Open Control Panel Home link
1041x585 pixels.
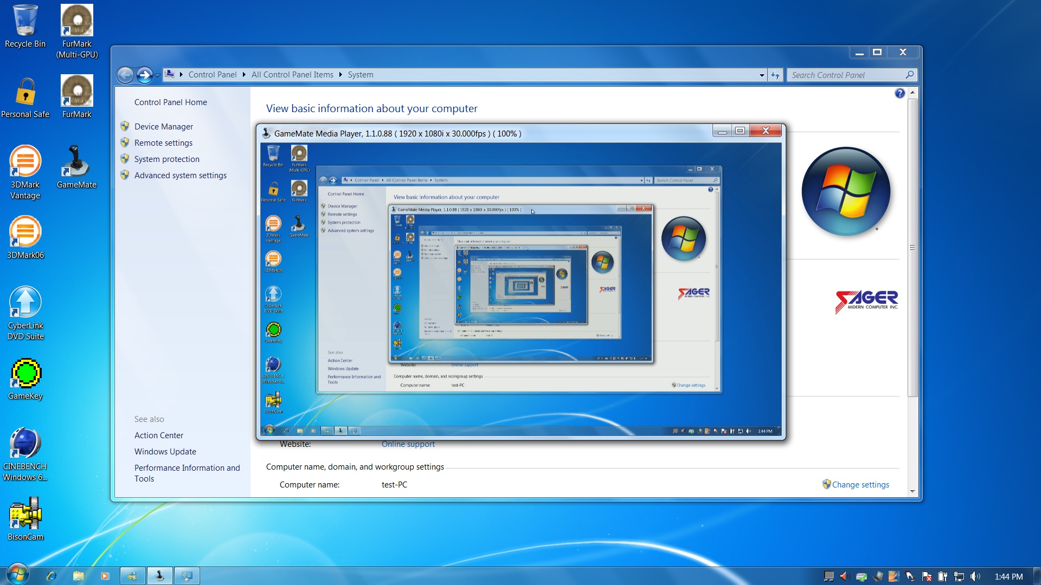(x=170, y=102)
